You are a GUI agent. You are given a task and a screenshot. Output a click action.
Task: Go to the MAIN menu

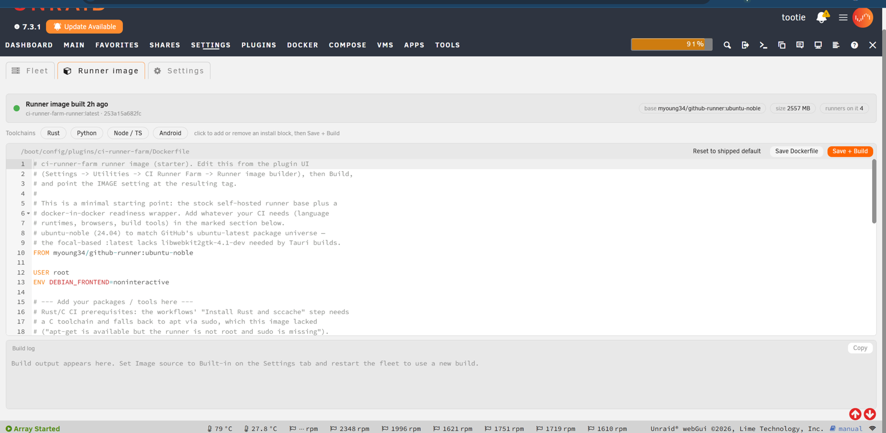coord(74,45)
